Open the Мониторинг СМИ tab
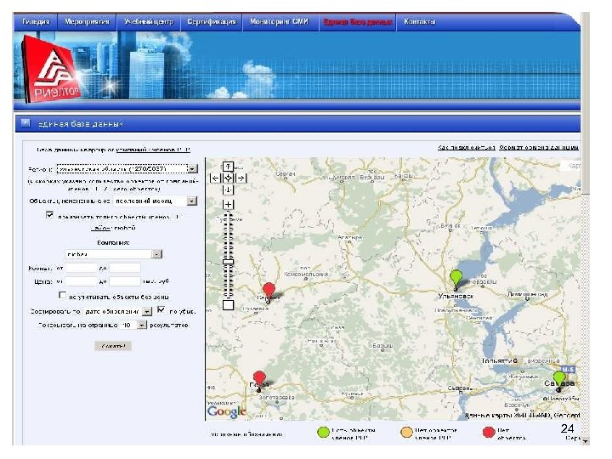 279,22
